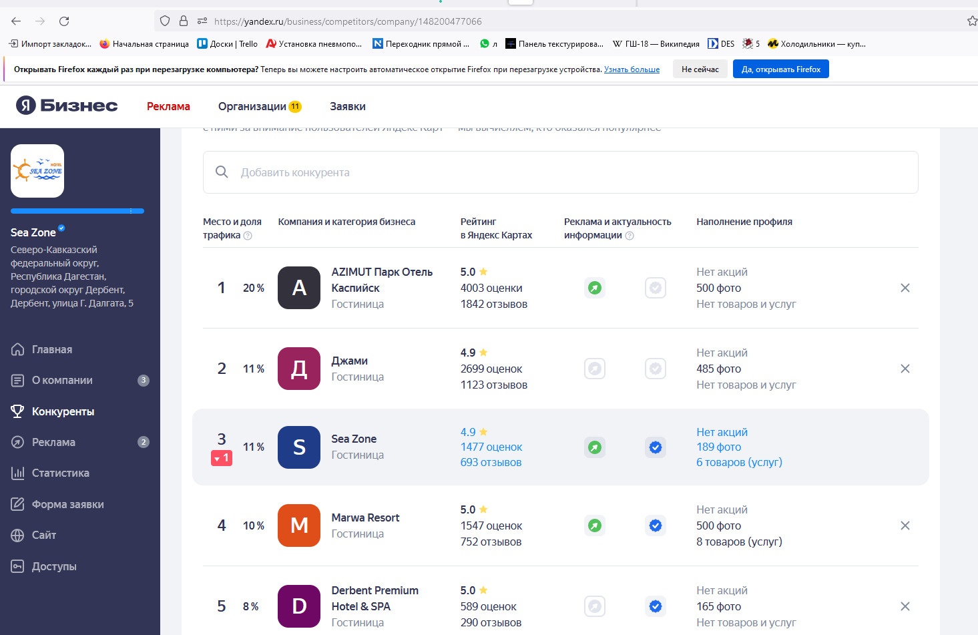Click the Sea Zone letter S avatar
The image size is (978, 635).
(299, 447)
